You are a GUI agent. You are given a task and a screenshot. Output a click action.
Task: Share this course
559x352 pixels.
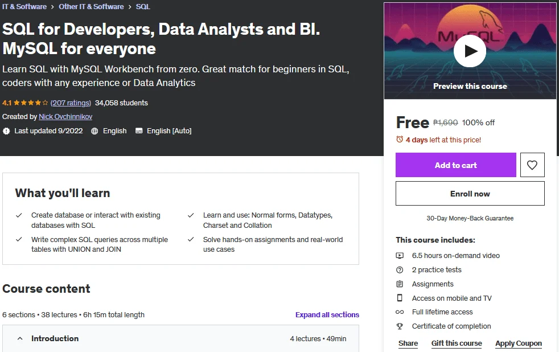pos(408,343)
